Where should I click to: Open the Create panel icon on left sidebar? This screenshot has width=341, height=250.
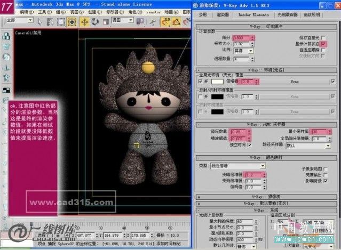coord(6,36)
